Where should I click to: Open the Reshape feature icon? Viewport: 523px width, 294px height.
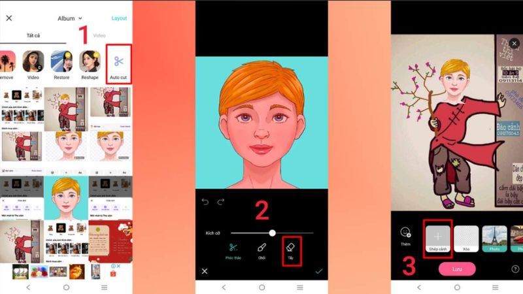pyautogui.click(x=90, y=61)
